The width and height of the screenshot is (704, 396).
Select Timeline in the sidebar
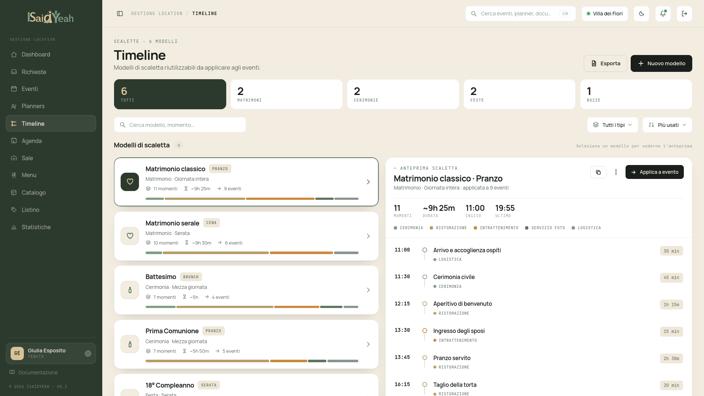click(x=51, y=124)
